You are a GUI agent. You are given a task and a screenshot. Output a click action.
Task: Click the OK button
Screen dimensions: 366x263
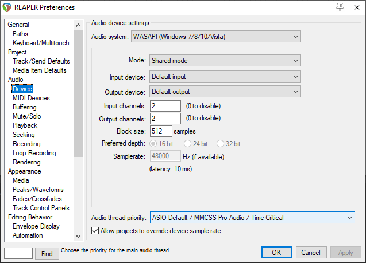(276, 253)
